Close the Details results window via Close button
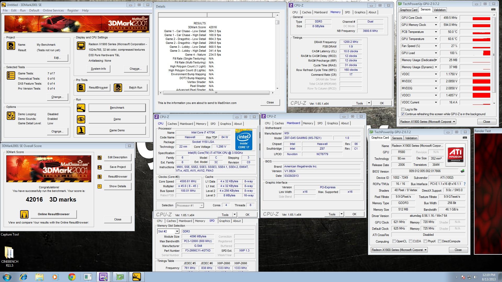The image size is (502, 282). click(270, 102)
